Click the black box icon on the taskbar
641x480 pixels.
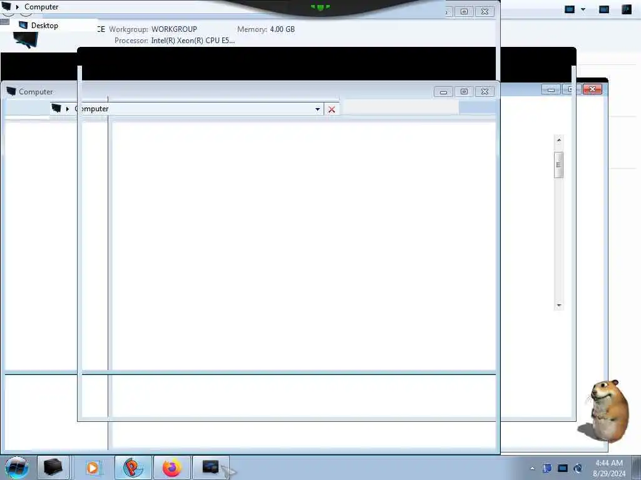[x=53, y=467]
